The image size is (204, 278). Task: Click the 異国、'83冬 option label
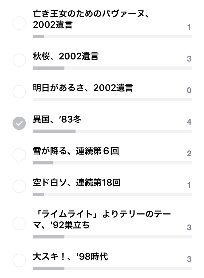57,120
